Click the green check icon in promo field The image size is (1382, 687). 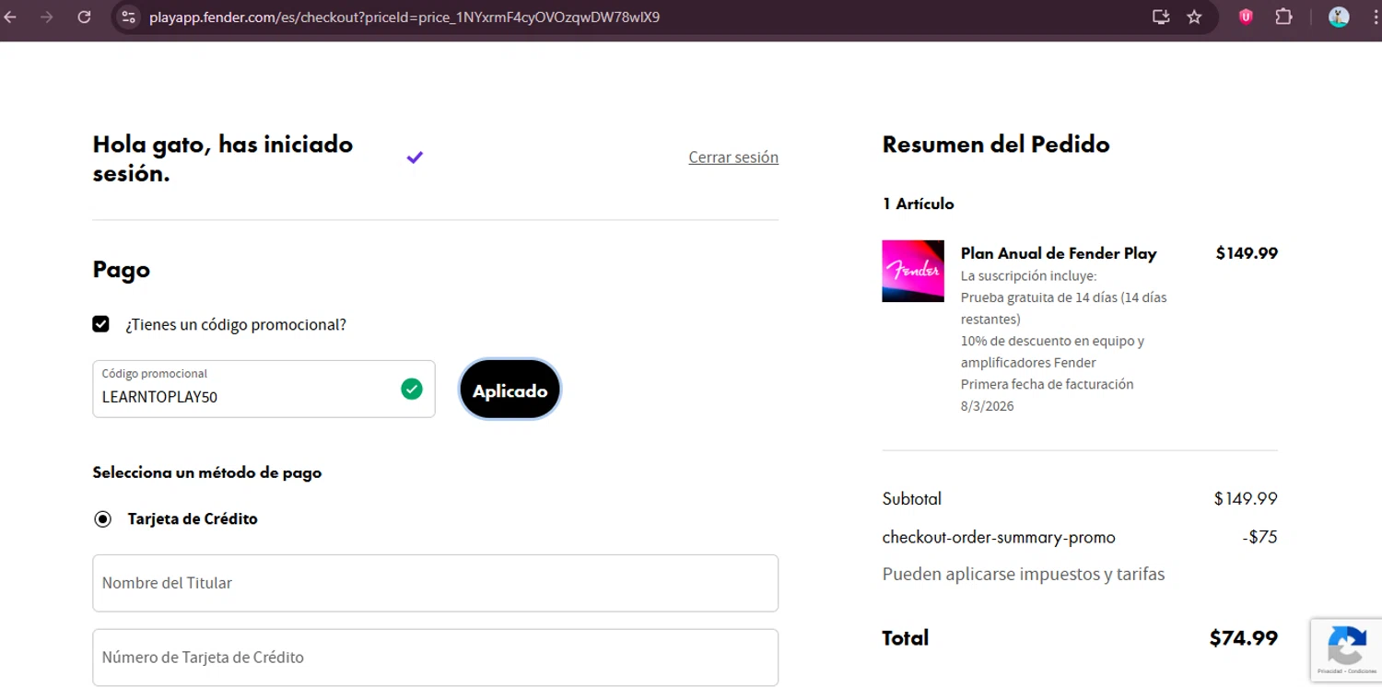[412, 389]
